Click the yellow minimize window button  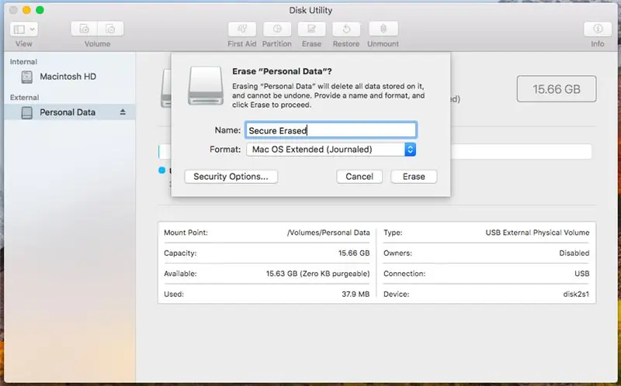[26, 10]
